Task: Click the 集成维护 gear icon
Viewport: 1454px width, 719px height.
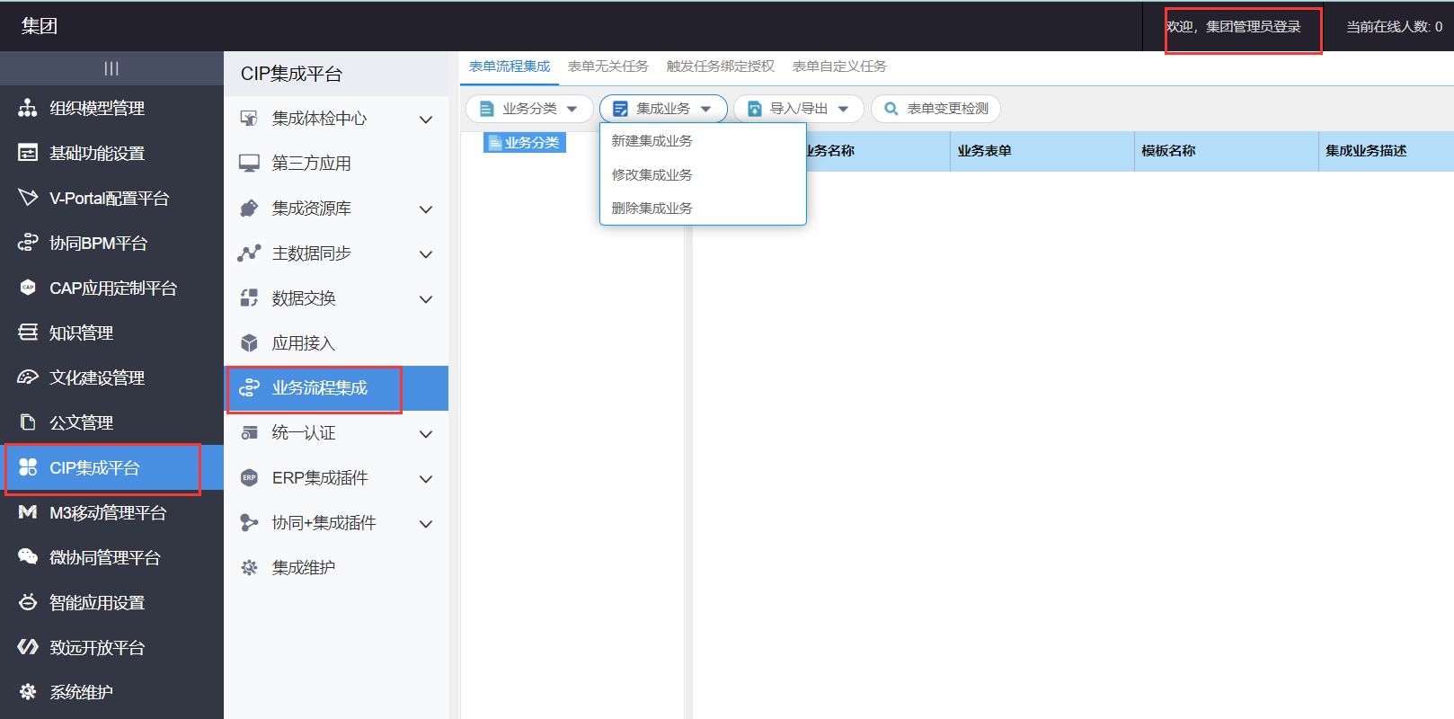Action: point(249,568)
